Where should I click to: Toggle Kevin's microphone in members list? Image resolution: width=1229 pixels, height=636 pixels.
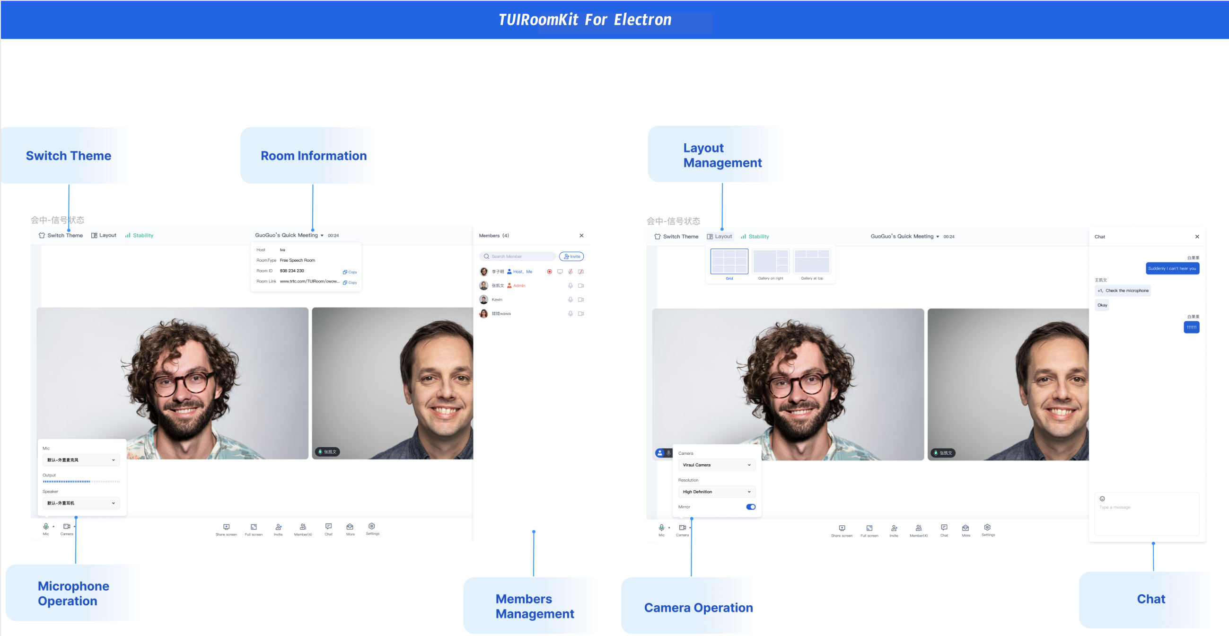click(570, 300)
